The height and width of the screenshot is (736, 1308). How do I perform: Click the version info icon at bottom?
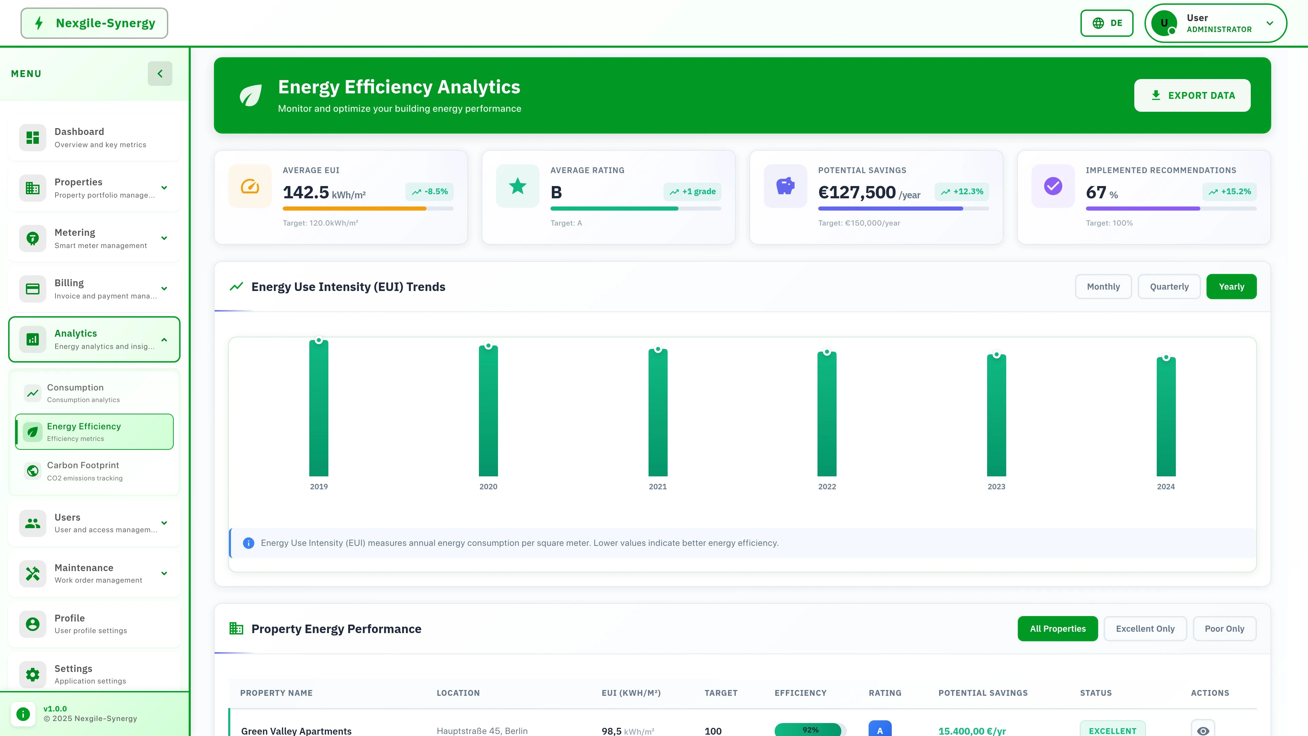(22, 714)
